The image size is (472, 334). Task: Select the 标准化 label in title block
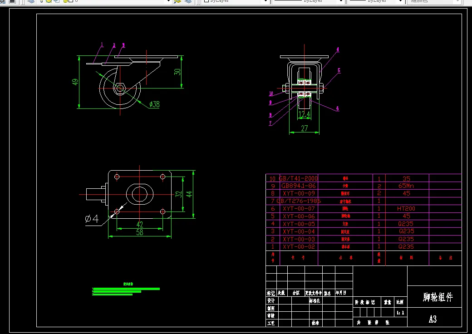pyautogui.click(x=315, y=300)
